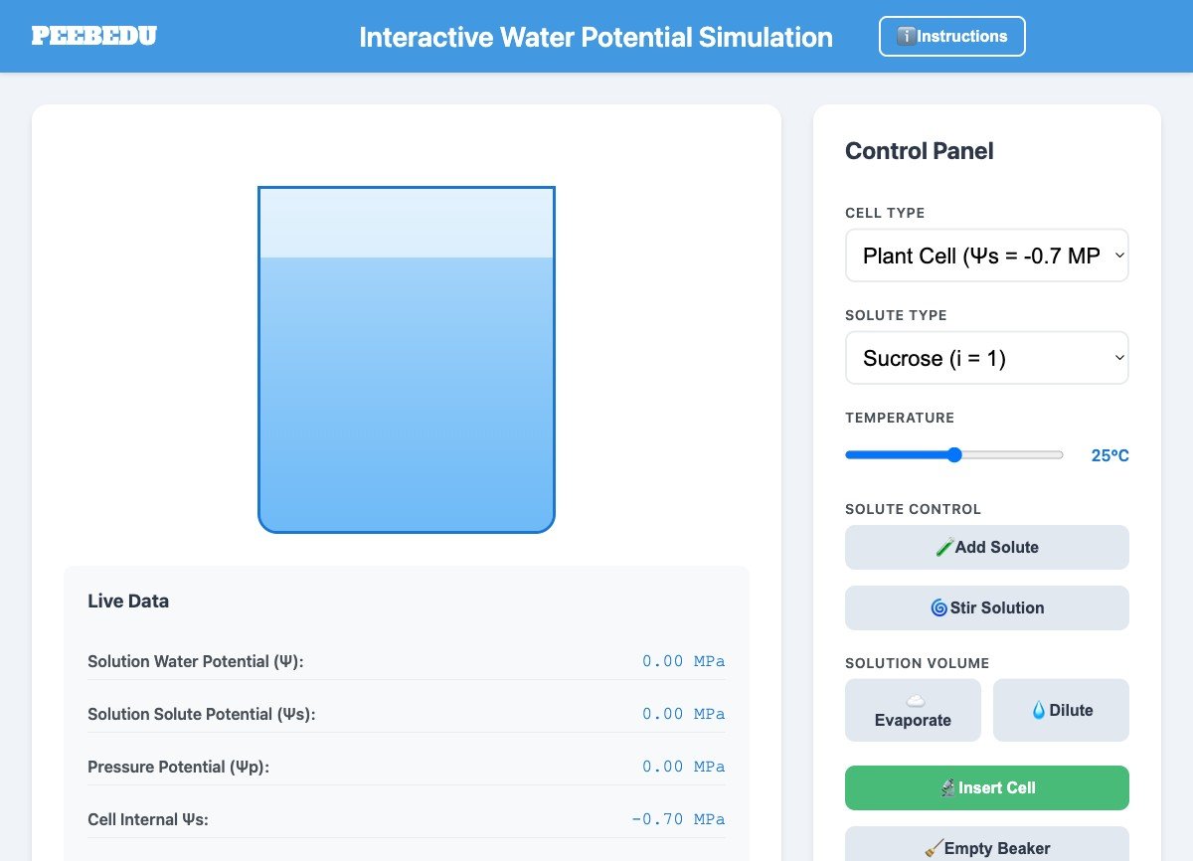The width and height of the screenshot is (1193, 861).
Task: Click the cloud icon on Evaporate
Action: (x=916, y=701)
